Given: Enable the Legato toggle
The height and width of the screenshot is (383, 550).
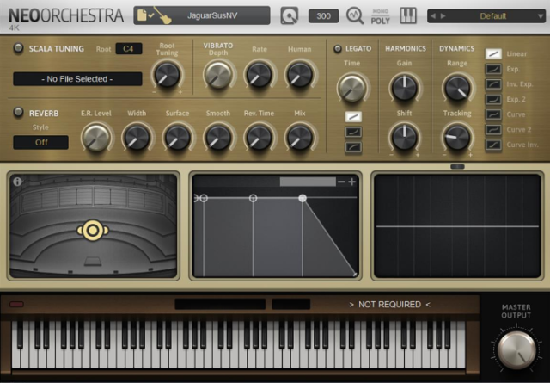Looking at the screenshot, I should click(338, 49).
